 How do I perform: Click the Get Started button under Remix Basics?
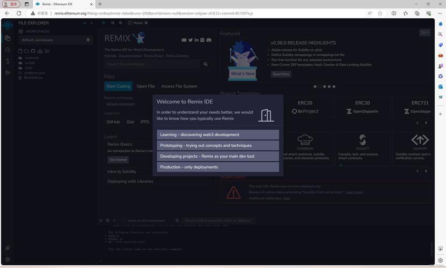(118, 160)
